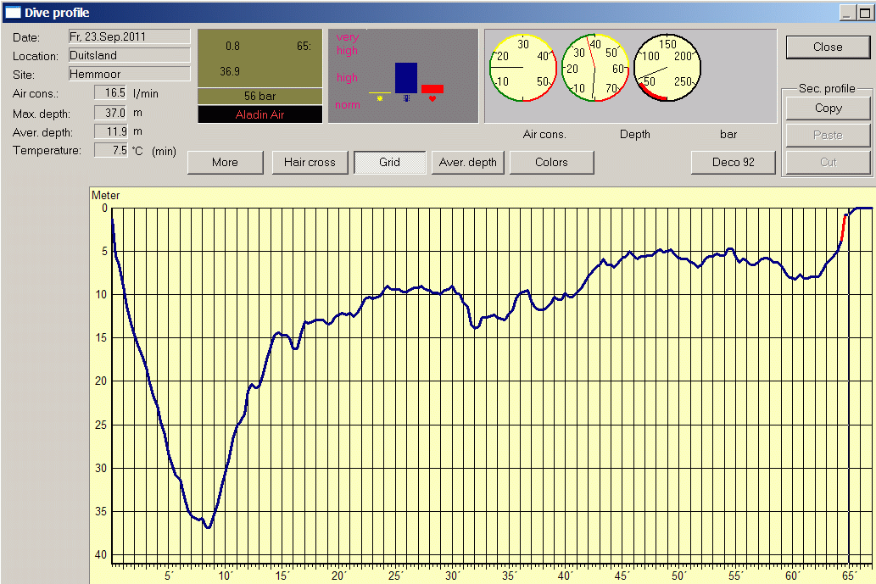Click the Date field showing Fr, 23.Sep.2011

(x=129, y=36)
